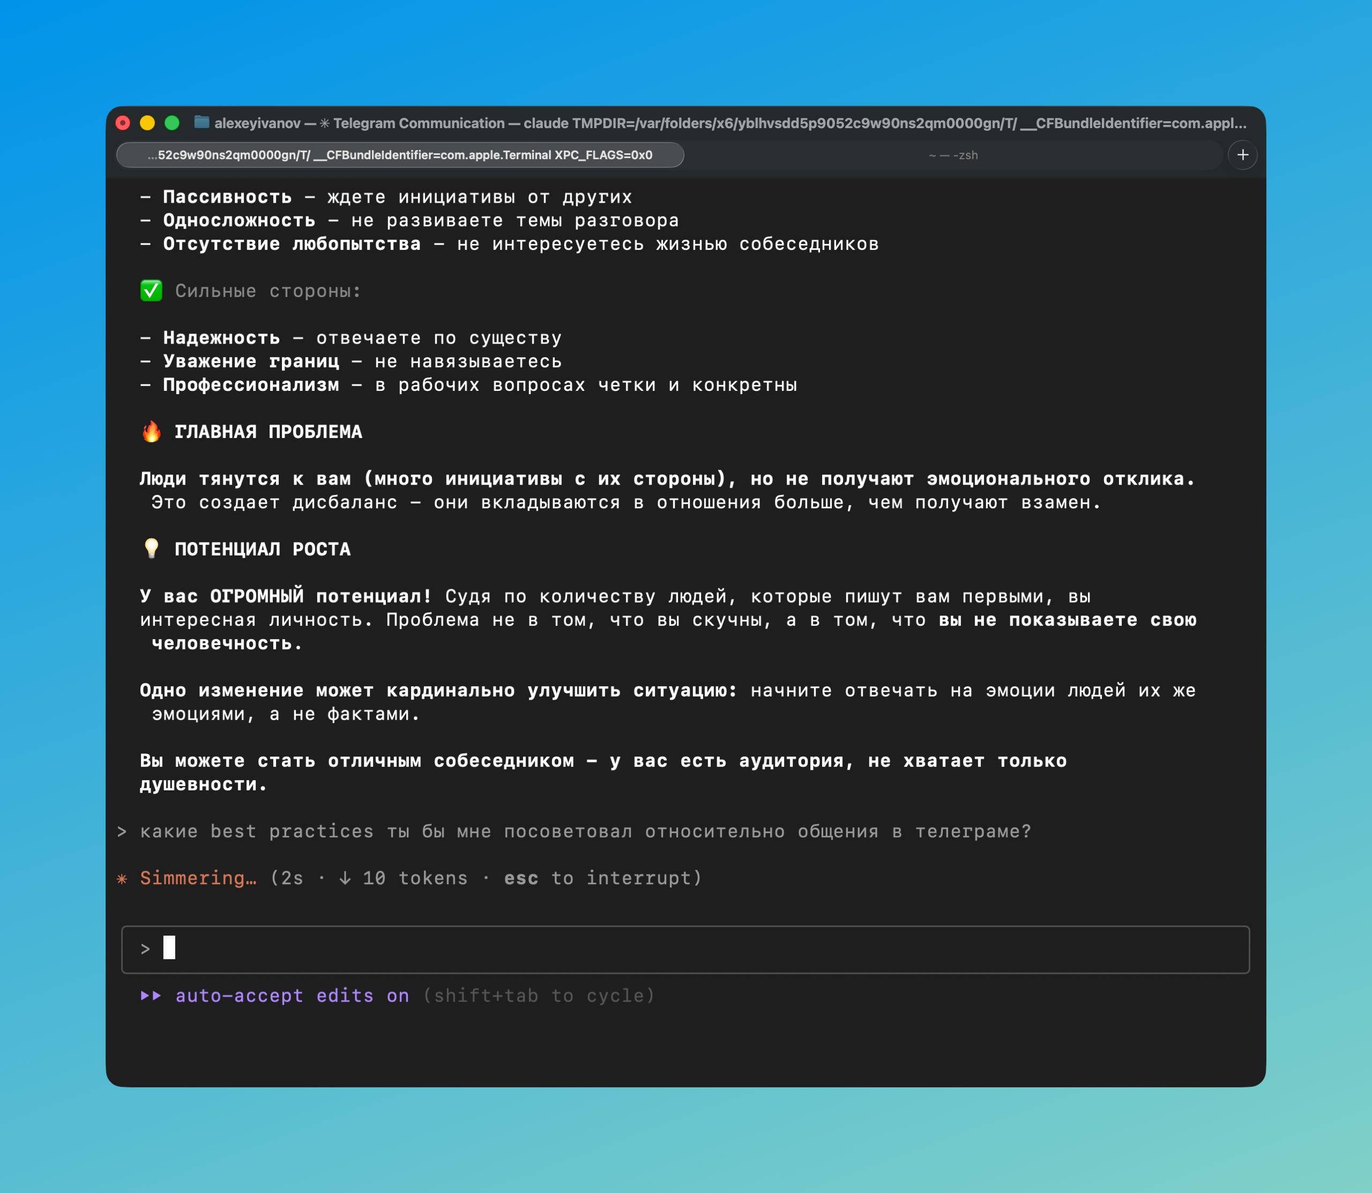
Task: Click the fire emoji before ГЛАВНАЯ ПРОБЛЕМА
Action: [x=151, y=432]
